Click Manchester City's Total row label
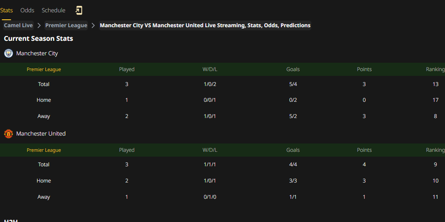445x222 pixels. [x=44, y=84]
